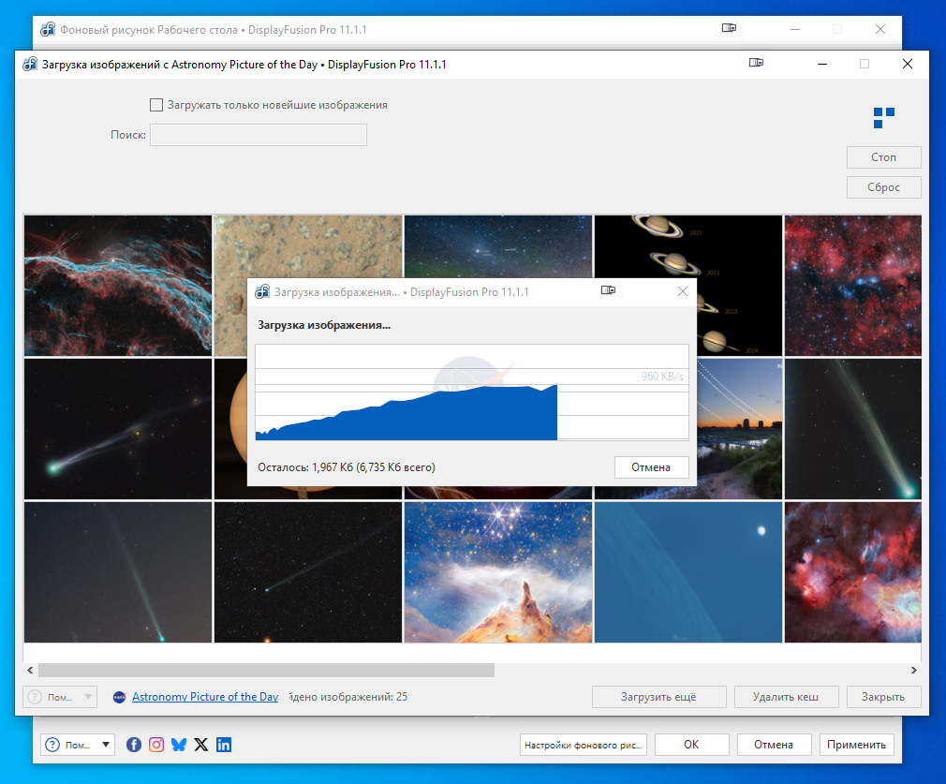Click the X social icon
This screenshot has height=784, width=946.
tap(201, 745)
